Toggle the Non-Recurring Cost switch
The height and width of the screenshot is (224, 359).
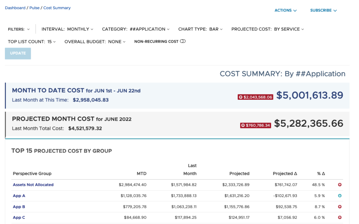pos(183,41)
